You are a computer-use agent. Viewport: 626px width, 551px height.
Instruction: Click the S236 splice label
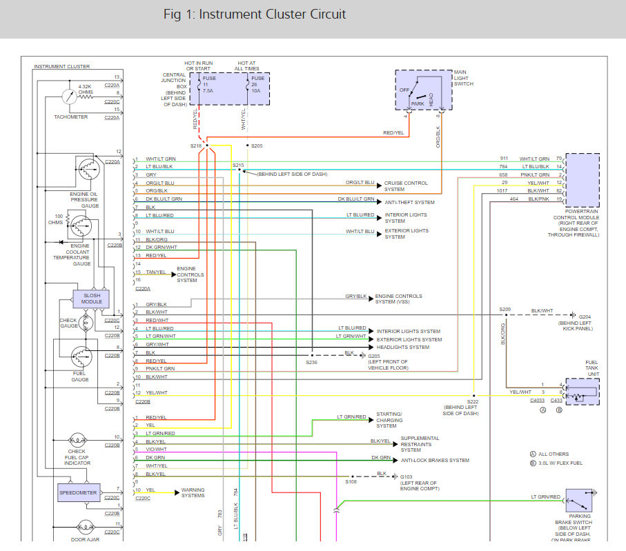pos(311,363)
